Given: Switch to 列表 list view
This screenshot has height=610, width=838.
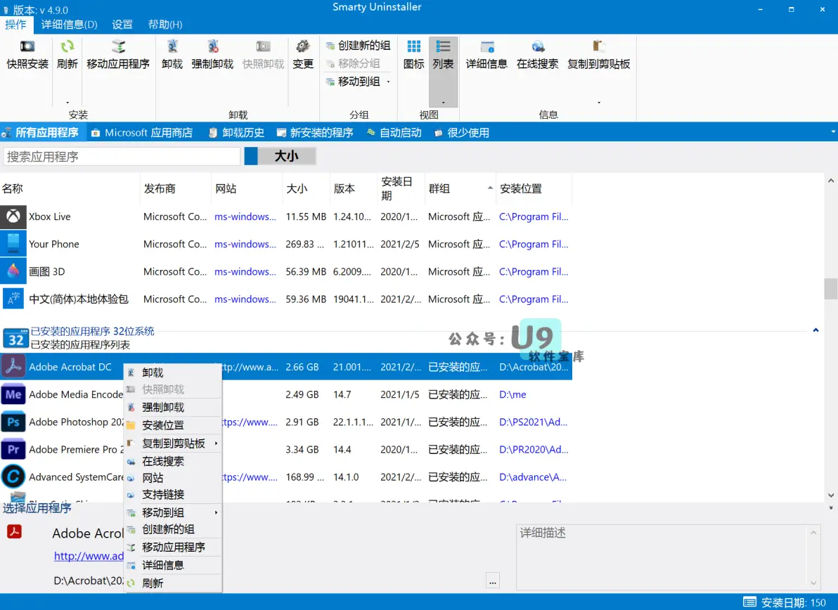Looking at the screenshot, I should point(443,46).
